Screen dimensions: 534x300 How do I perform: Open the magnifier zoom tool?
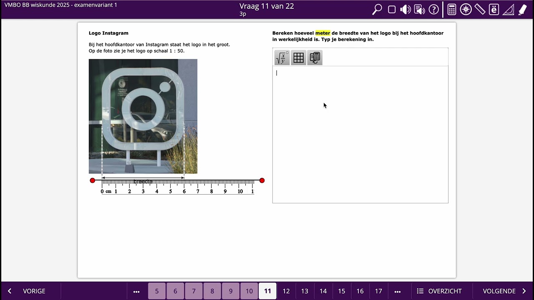[377, 10]
